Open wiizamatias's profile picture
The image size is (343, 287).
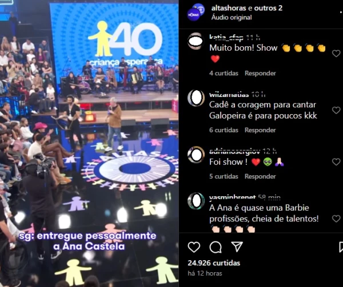point(196,98)
